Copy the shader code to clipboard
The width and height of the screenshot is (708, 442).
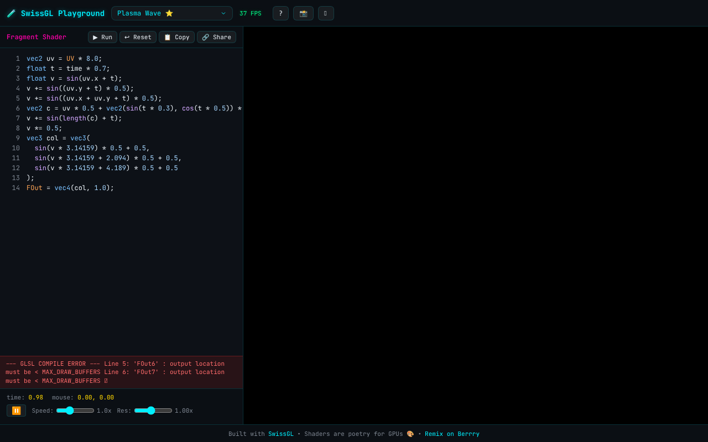[176, 37]
